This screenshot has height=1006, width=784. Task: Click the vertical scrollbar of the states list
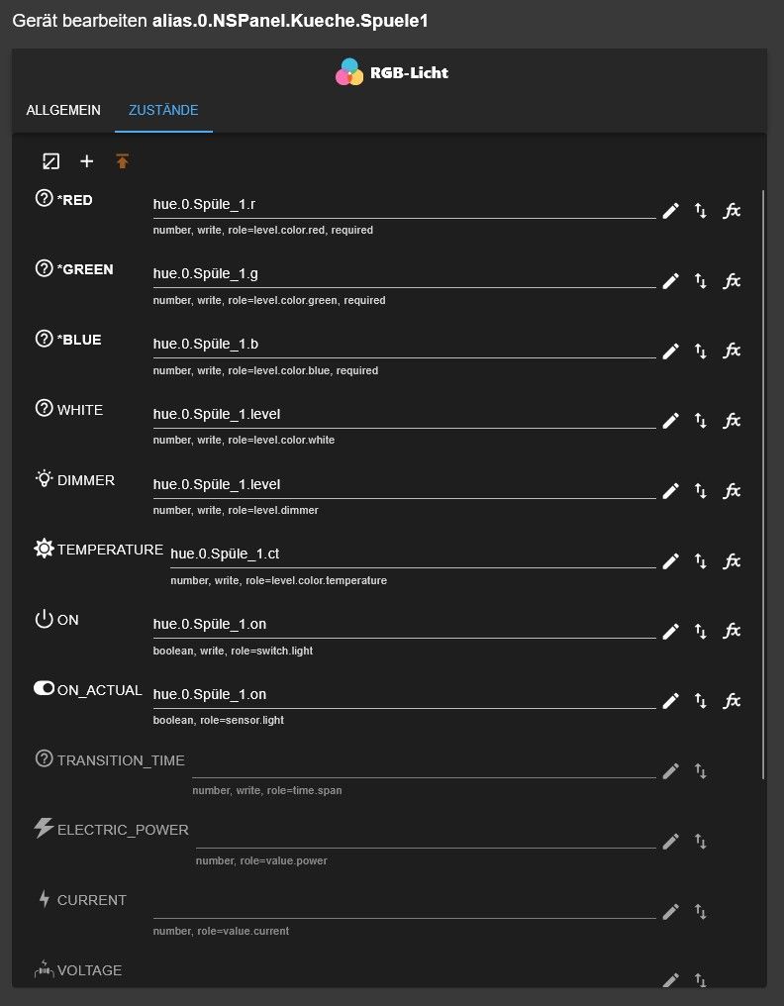click(763, 483)
